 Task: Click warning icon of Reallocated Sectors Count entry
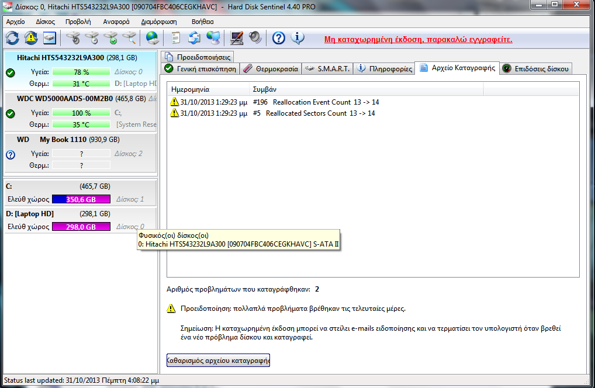(174, 113)
